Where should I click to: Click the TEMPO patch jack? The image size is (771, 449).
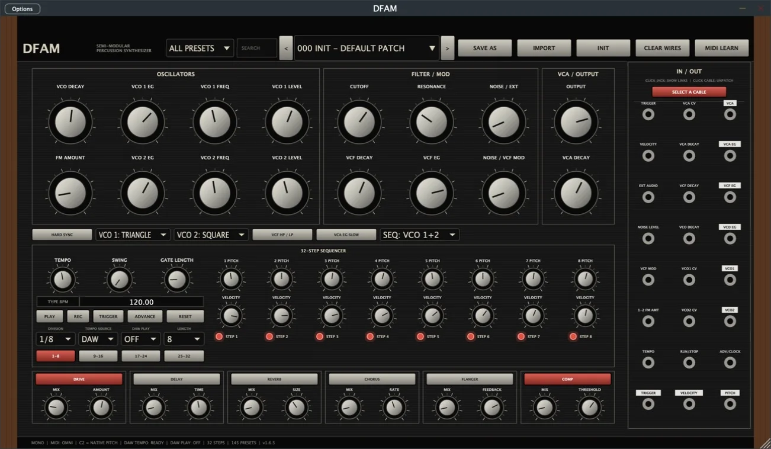[648, 363]
